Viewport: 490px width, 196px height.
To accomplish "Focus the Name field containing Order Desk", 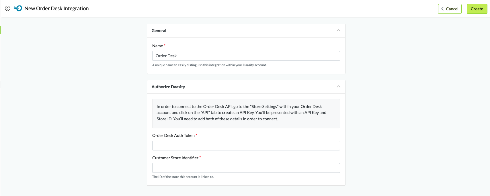I will (x=246, y=56).
